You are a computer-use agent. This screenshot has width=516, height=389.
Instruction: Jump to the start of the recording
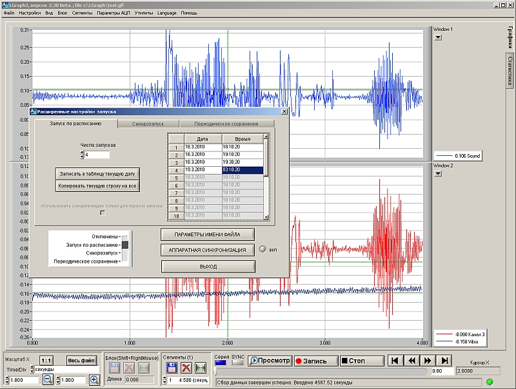pyautogui.click(x=395, y=361)
